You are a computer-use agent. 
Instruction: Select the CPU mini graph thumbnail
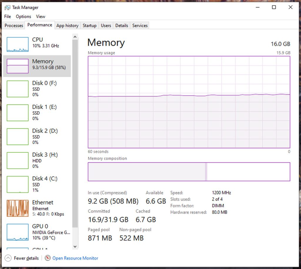18,44
